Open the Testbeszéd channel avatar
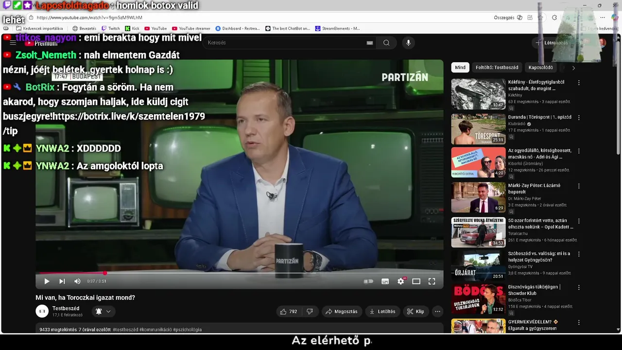Screen dimensions: 622x350 [x=42, y=311]
